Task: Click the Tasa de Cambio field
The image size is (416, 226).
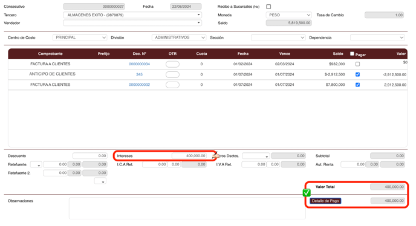Action: point(385,15)
